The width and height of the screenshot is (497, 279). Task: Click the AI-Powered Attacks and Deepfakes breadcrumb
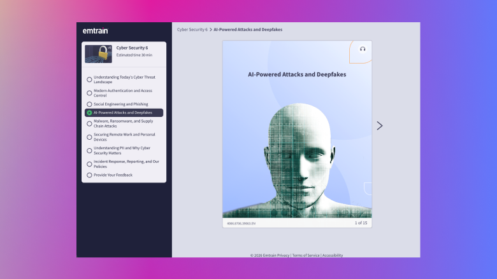tap(248, 29)
